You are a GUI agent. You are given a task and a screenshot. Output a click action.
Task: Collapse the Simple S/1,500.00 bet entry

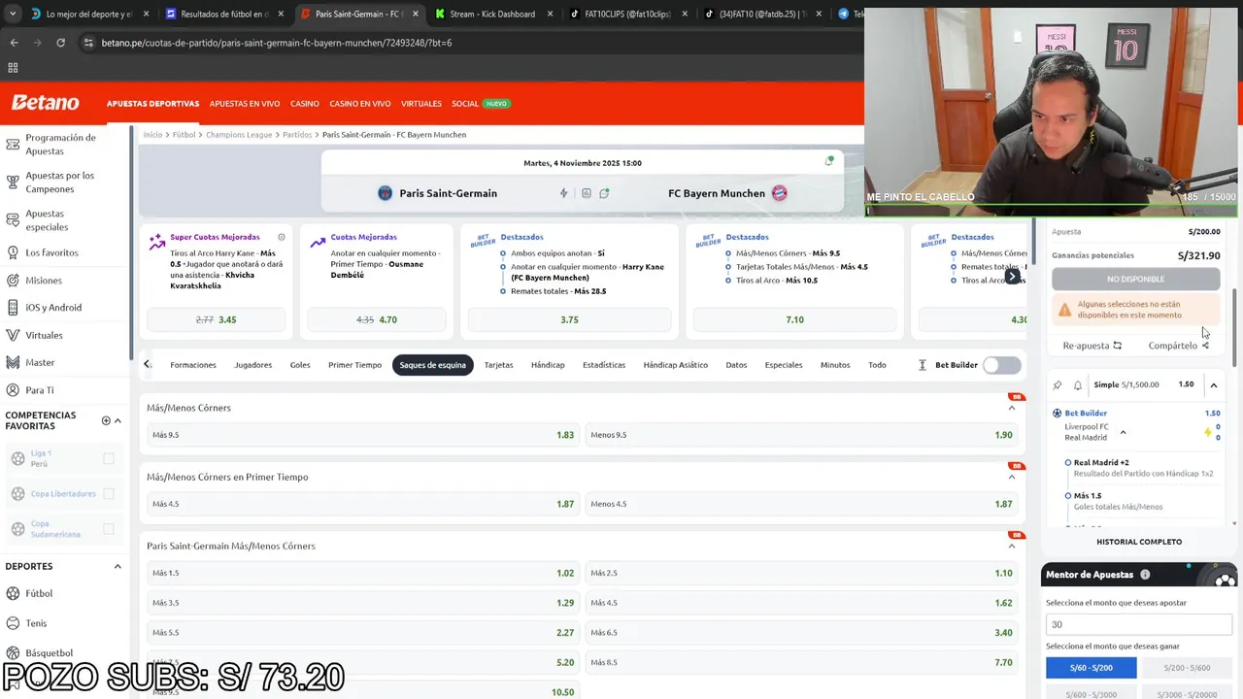tap(1214, 385)
